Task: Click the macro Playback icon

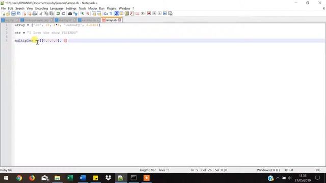Action: 159,14
